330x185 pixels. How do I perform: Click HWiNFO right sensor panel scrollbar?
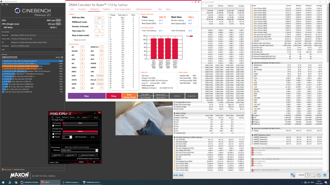(x=328, y=88)
